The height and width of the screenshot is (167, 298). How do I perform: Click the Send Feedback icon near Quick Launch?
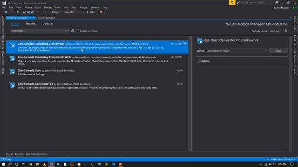[238, 2]
